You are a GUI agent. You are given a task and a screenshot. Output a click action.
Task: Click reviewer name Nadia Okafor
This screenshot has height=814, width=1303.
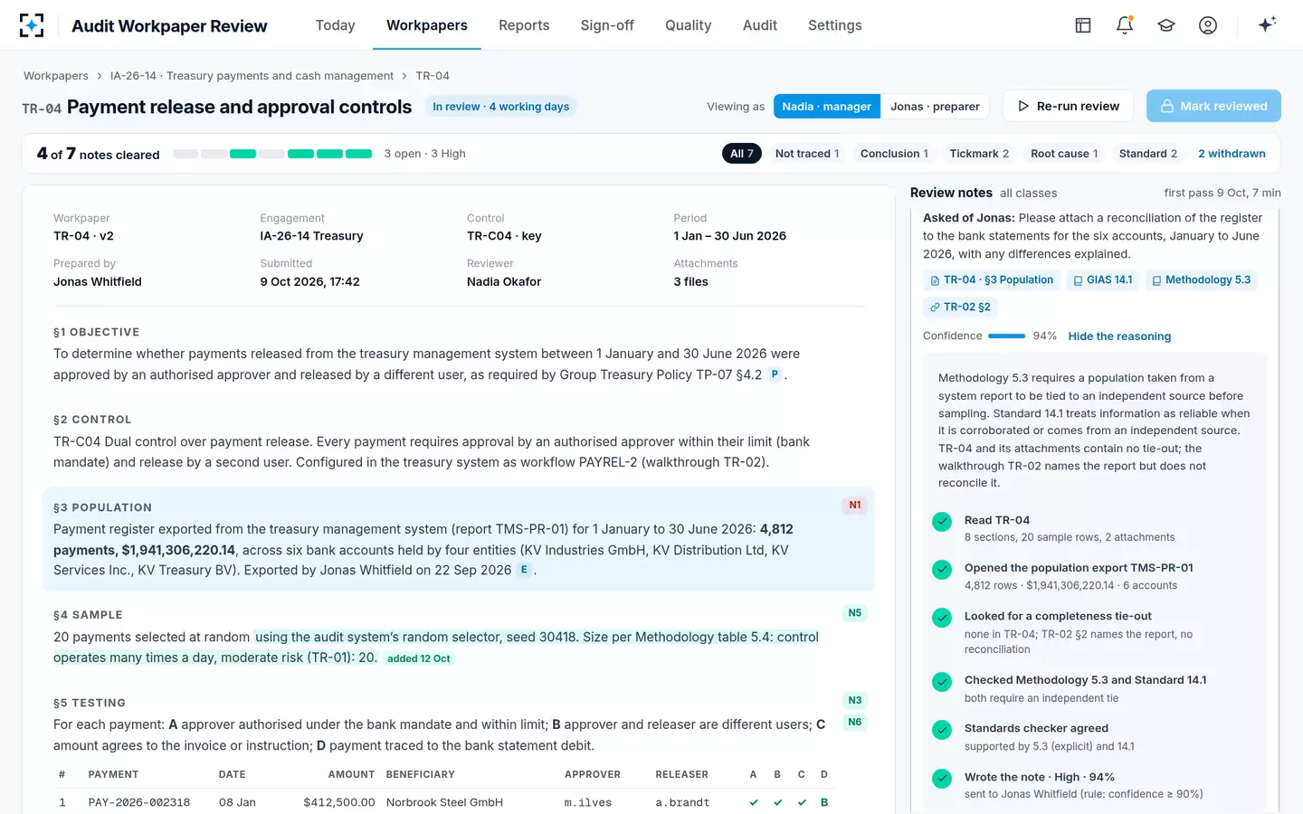click(504, 282)
